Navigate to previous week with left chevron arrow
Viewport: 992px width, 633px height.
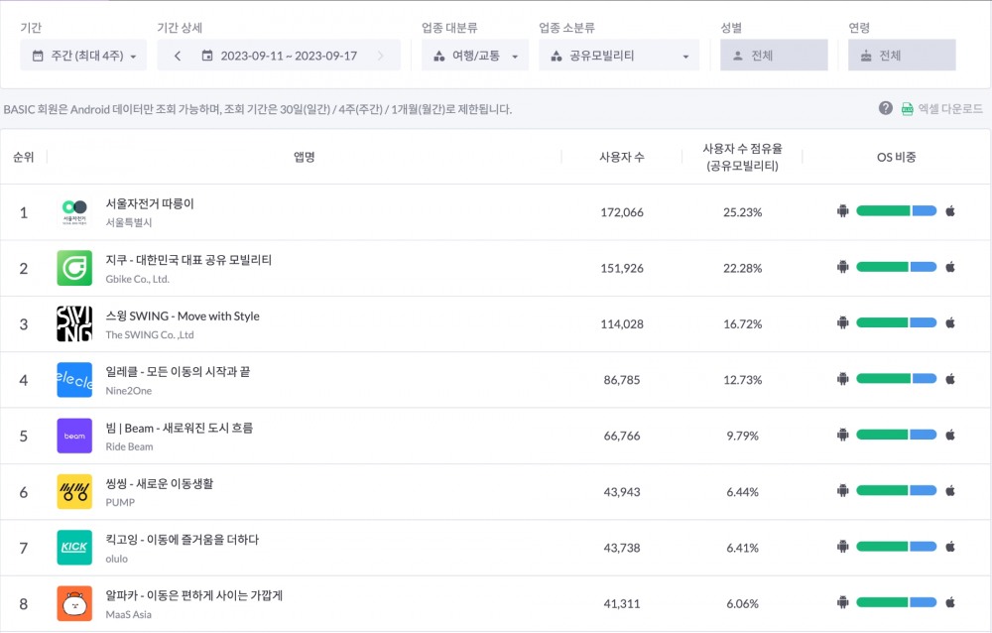tap(178, 55)
